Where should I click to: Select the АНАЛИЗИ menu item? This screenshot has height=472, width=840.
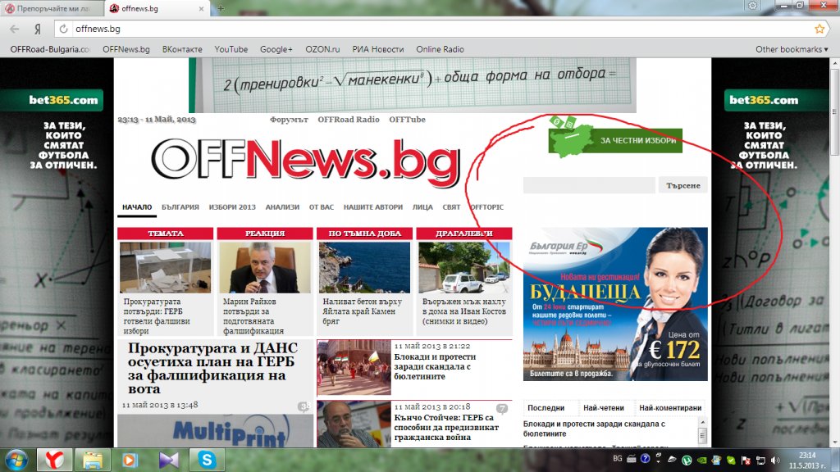[x=282, y=207]
